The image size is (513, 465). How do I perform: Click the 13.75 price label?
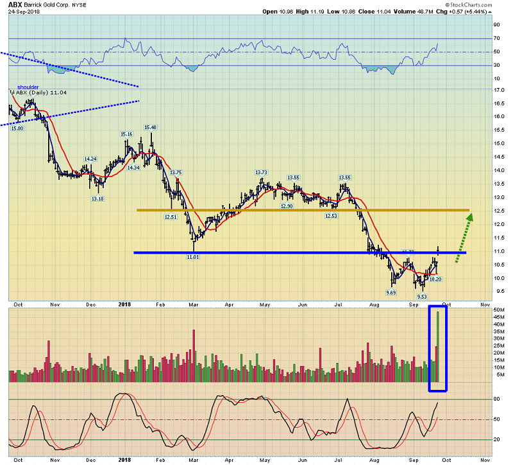[x=176, y=172]
